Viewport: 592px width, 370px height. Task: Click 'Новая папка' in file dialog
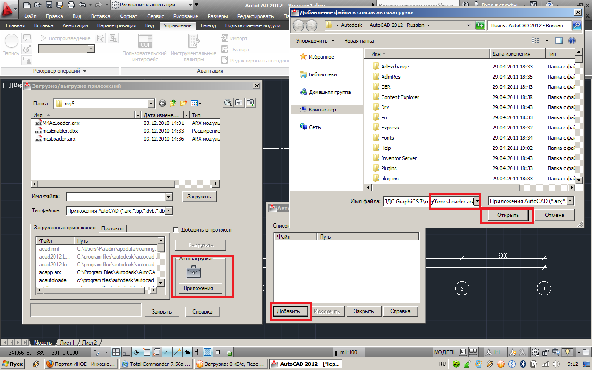(x=359, y=41)
